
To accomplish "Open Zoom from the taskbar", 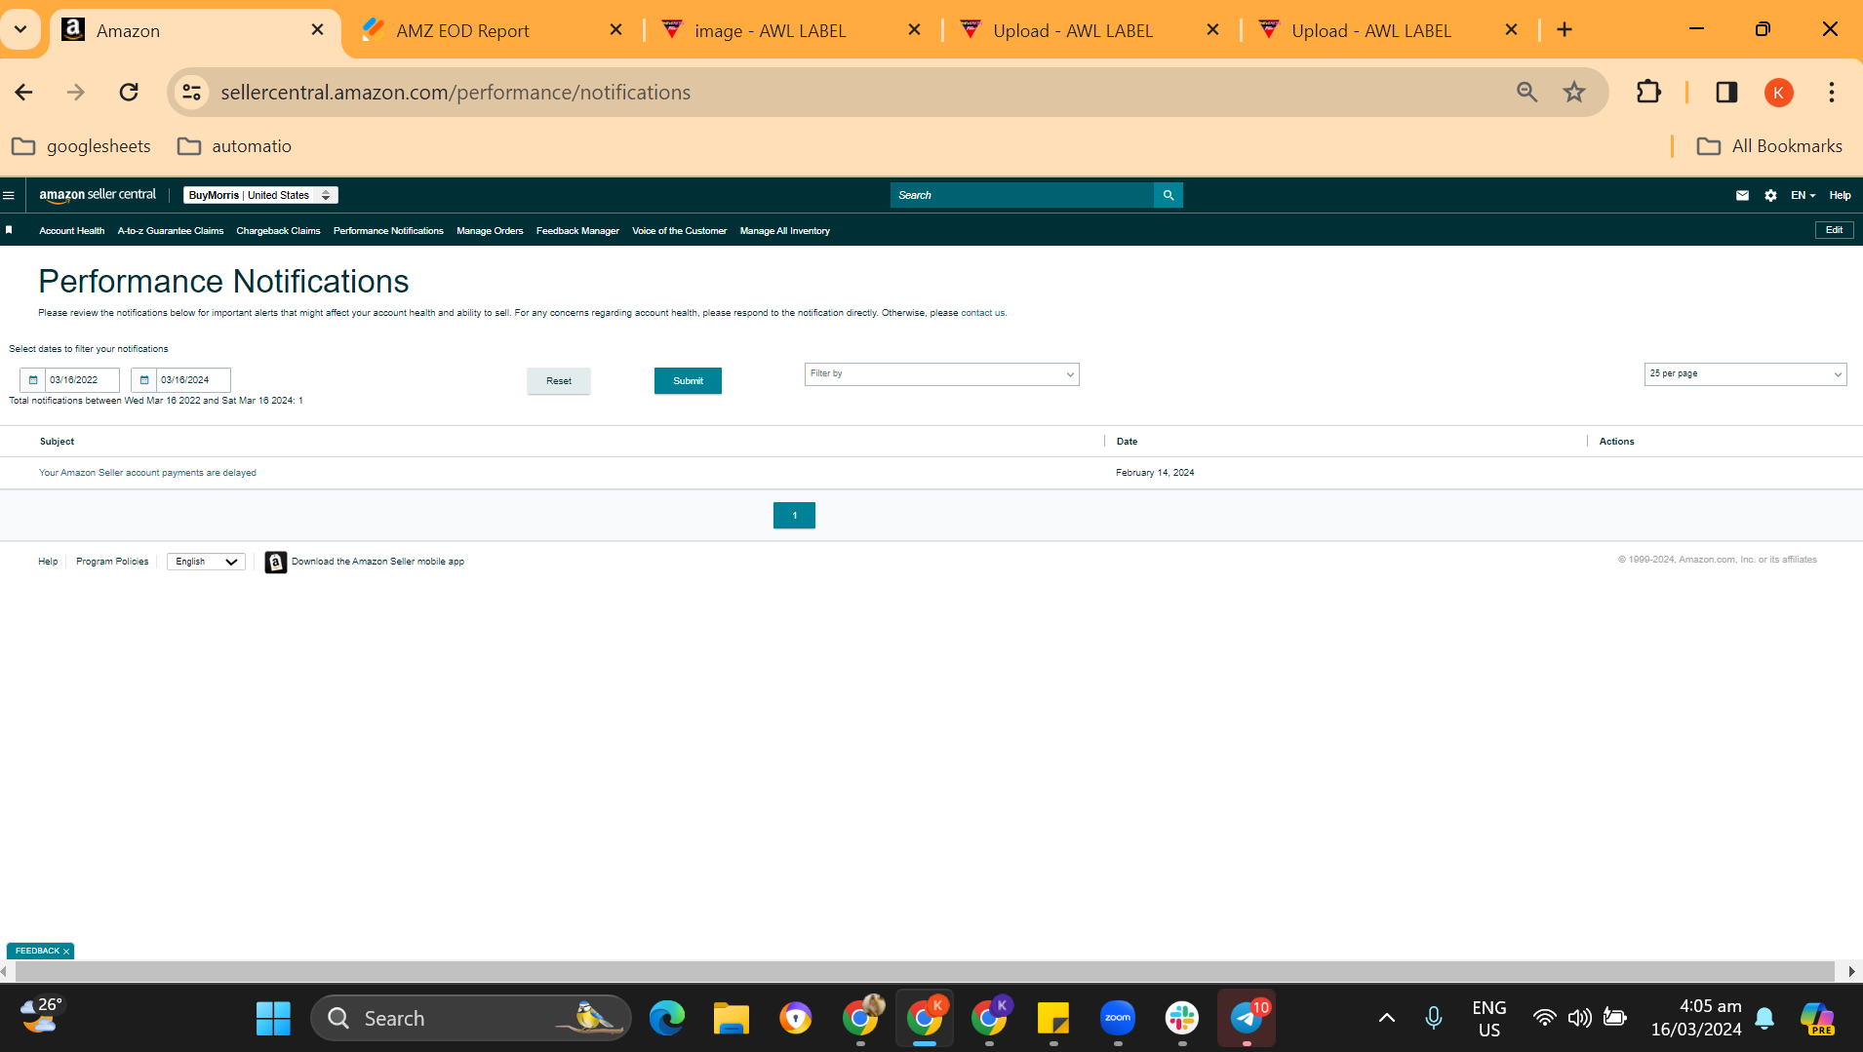I will coord(1118,1019).
